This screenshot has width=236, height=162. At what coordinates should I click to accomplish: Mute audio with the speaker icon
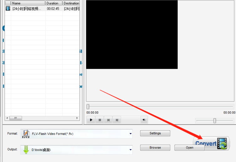tap(144, 120)
